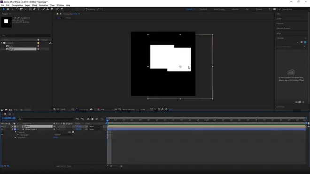The image size is (310, 174).
Task: Select the Clone Stamp tool
Action: 47,9
